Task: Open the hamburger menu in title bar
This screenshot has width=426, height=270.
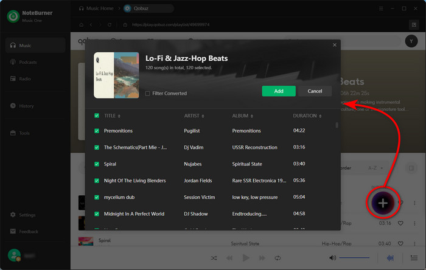Action: (381, 9)
